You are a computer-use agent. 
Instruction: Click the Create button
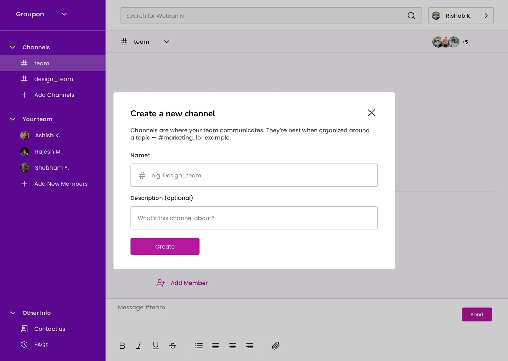pos(165,246)
